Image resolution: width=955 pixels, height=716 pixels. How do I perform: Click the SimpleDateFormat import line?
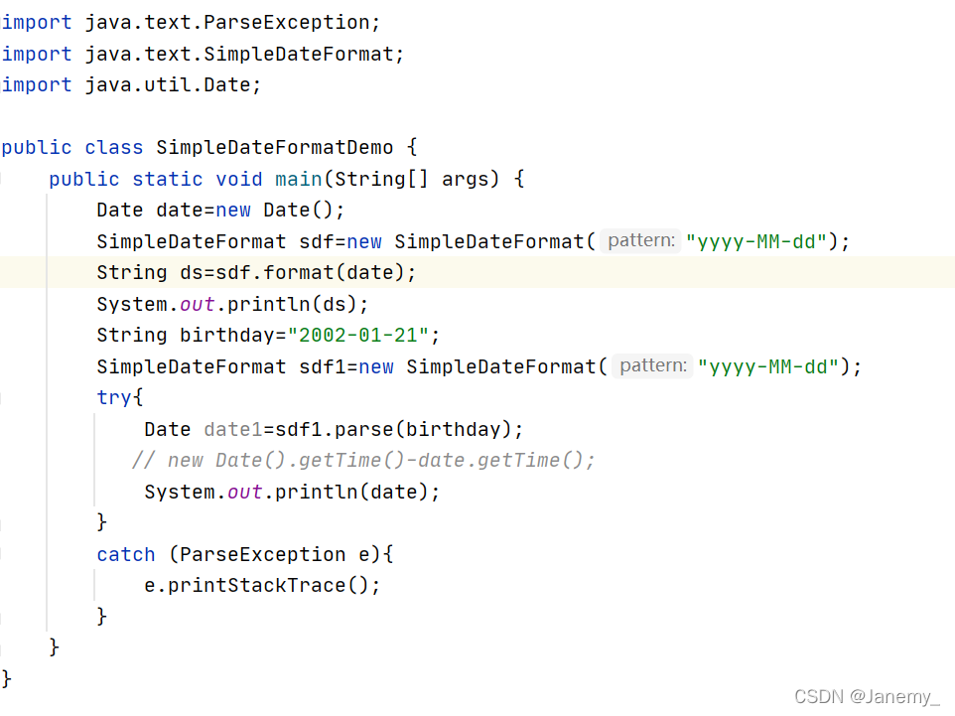point(203,54)
